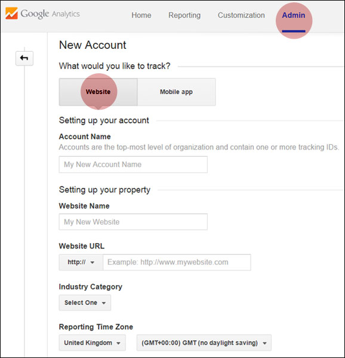Click the arrow beside Select One

point(104,303)
